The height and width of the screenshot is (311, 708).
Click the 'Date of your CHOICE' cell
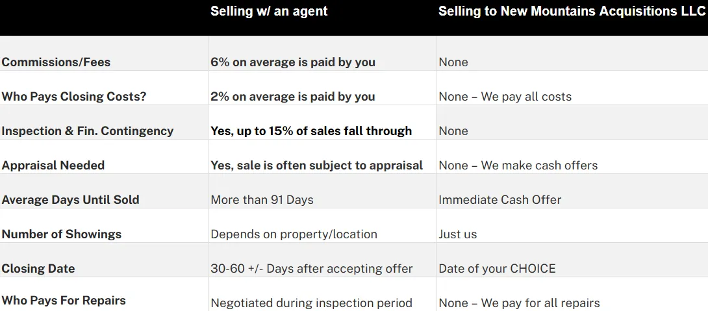point(498,269)
